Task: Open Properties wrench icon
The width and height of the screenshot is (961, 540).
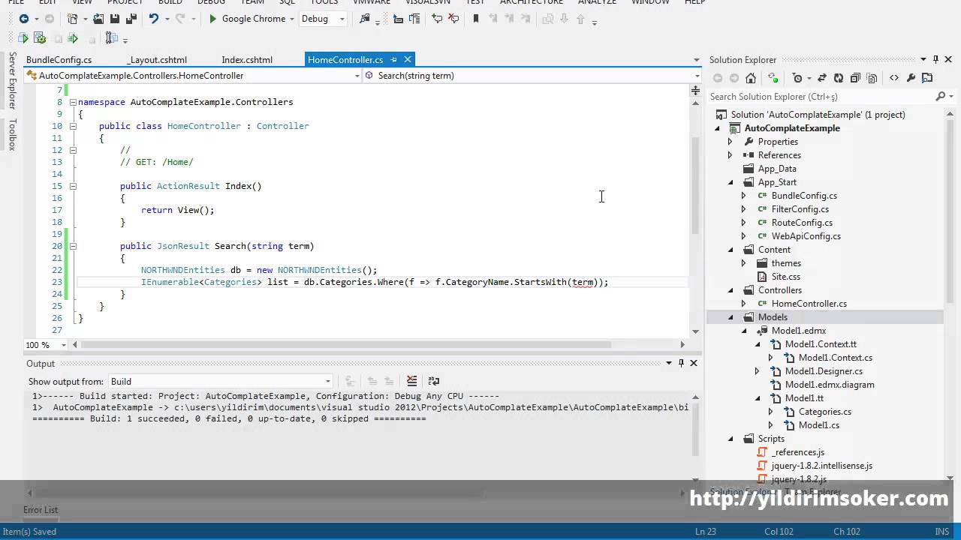Action: [x=911, y=78]
